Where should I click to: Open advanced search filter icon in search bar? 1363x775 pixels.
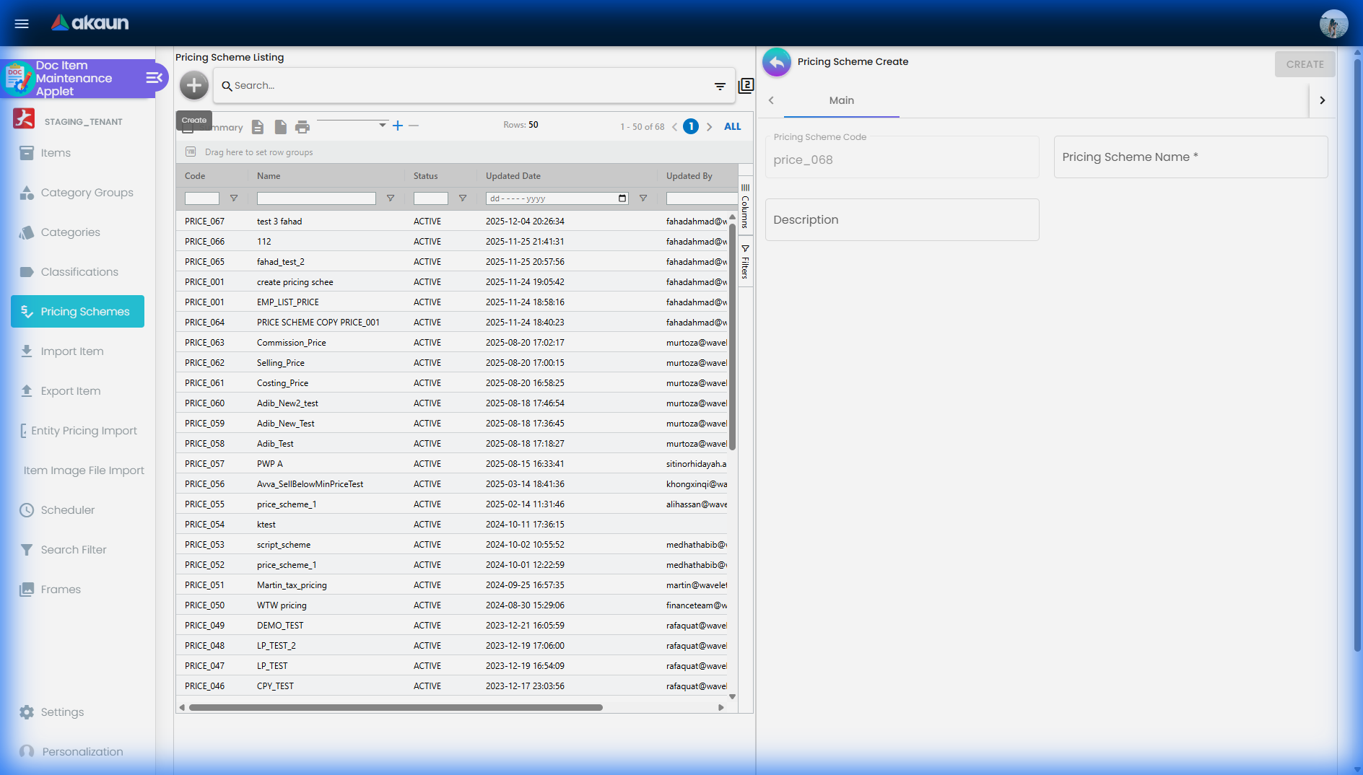719,87
